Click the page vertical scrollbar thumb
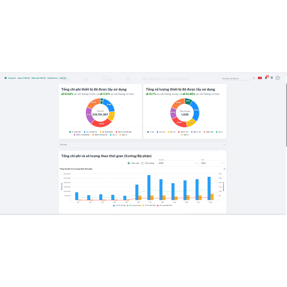This screenshot has width=287, height=287. pyautogui.click(x=286, y=115)
